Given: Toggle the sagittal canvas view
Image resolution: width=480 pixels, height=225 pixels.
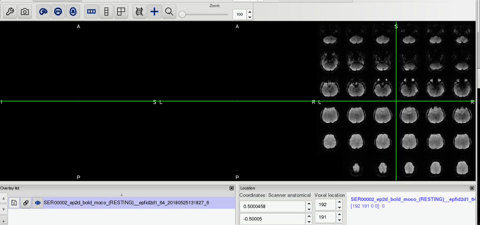Looking at the screenshot, I should pyautogui.click(x=43, y=12).
